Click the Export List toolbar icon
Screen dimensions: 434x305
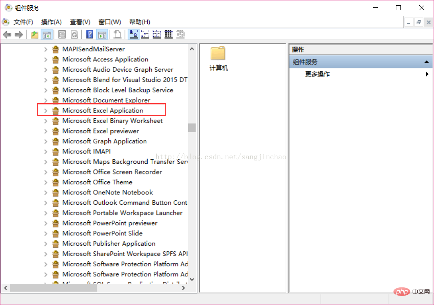click(x=117, y=35)
